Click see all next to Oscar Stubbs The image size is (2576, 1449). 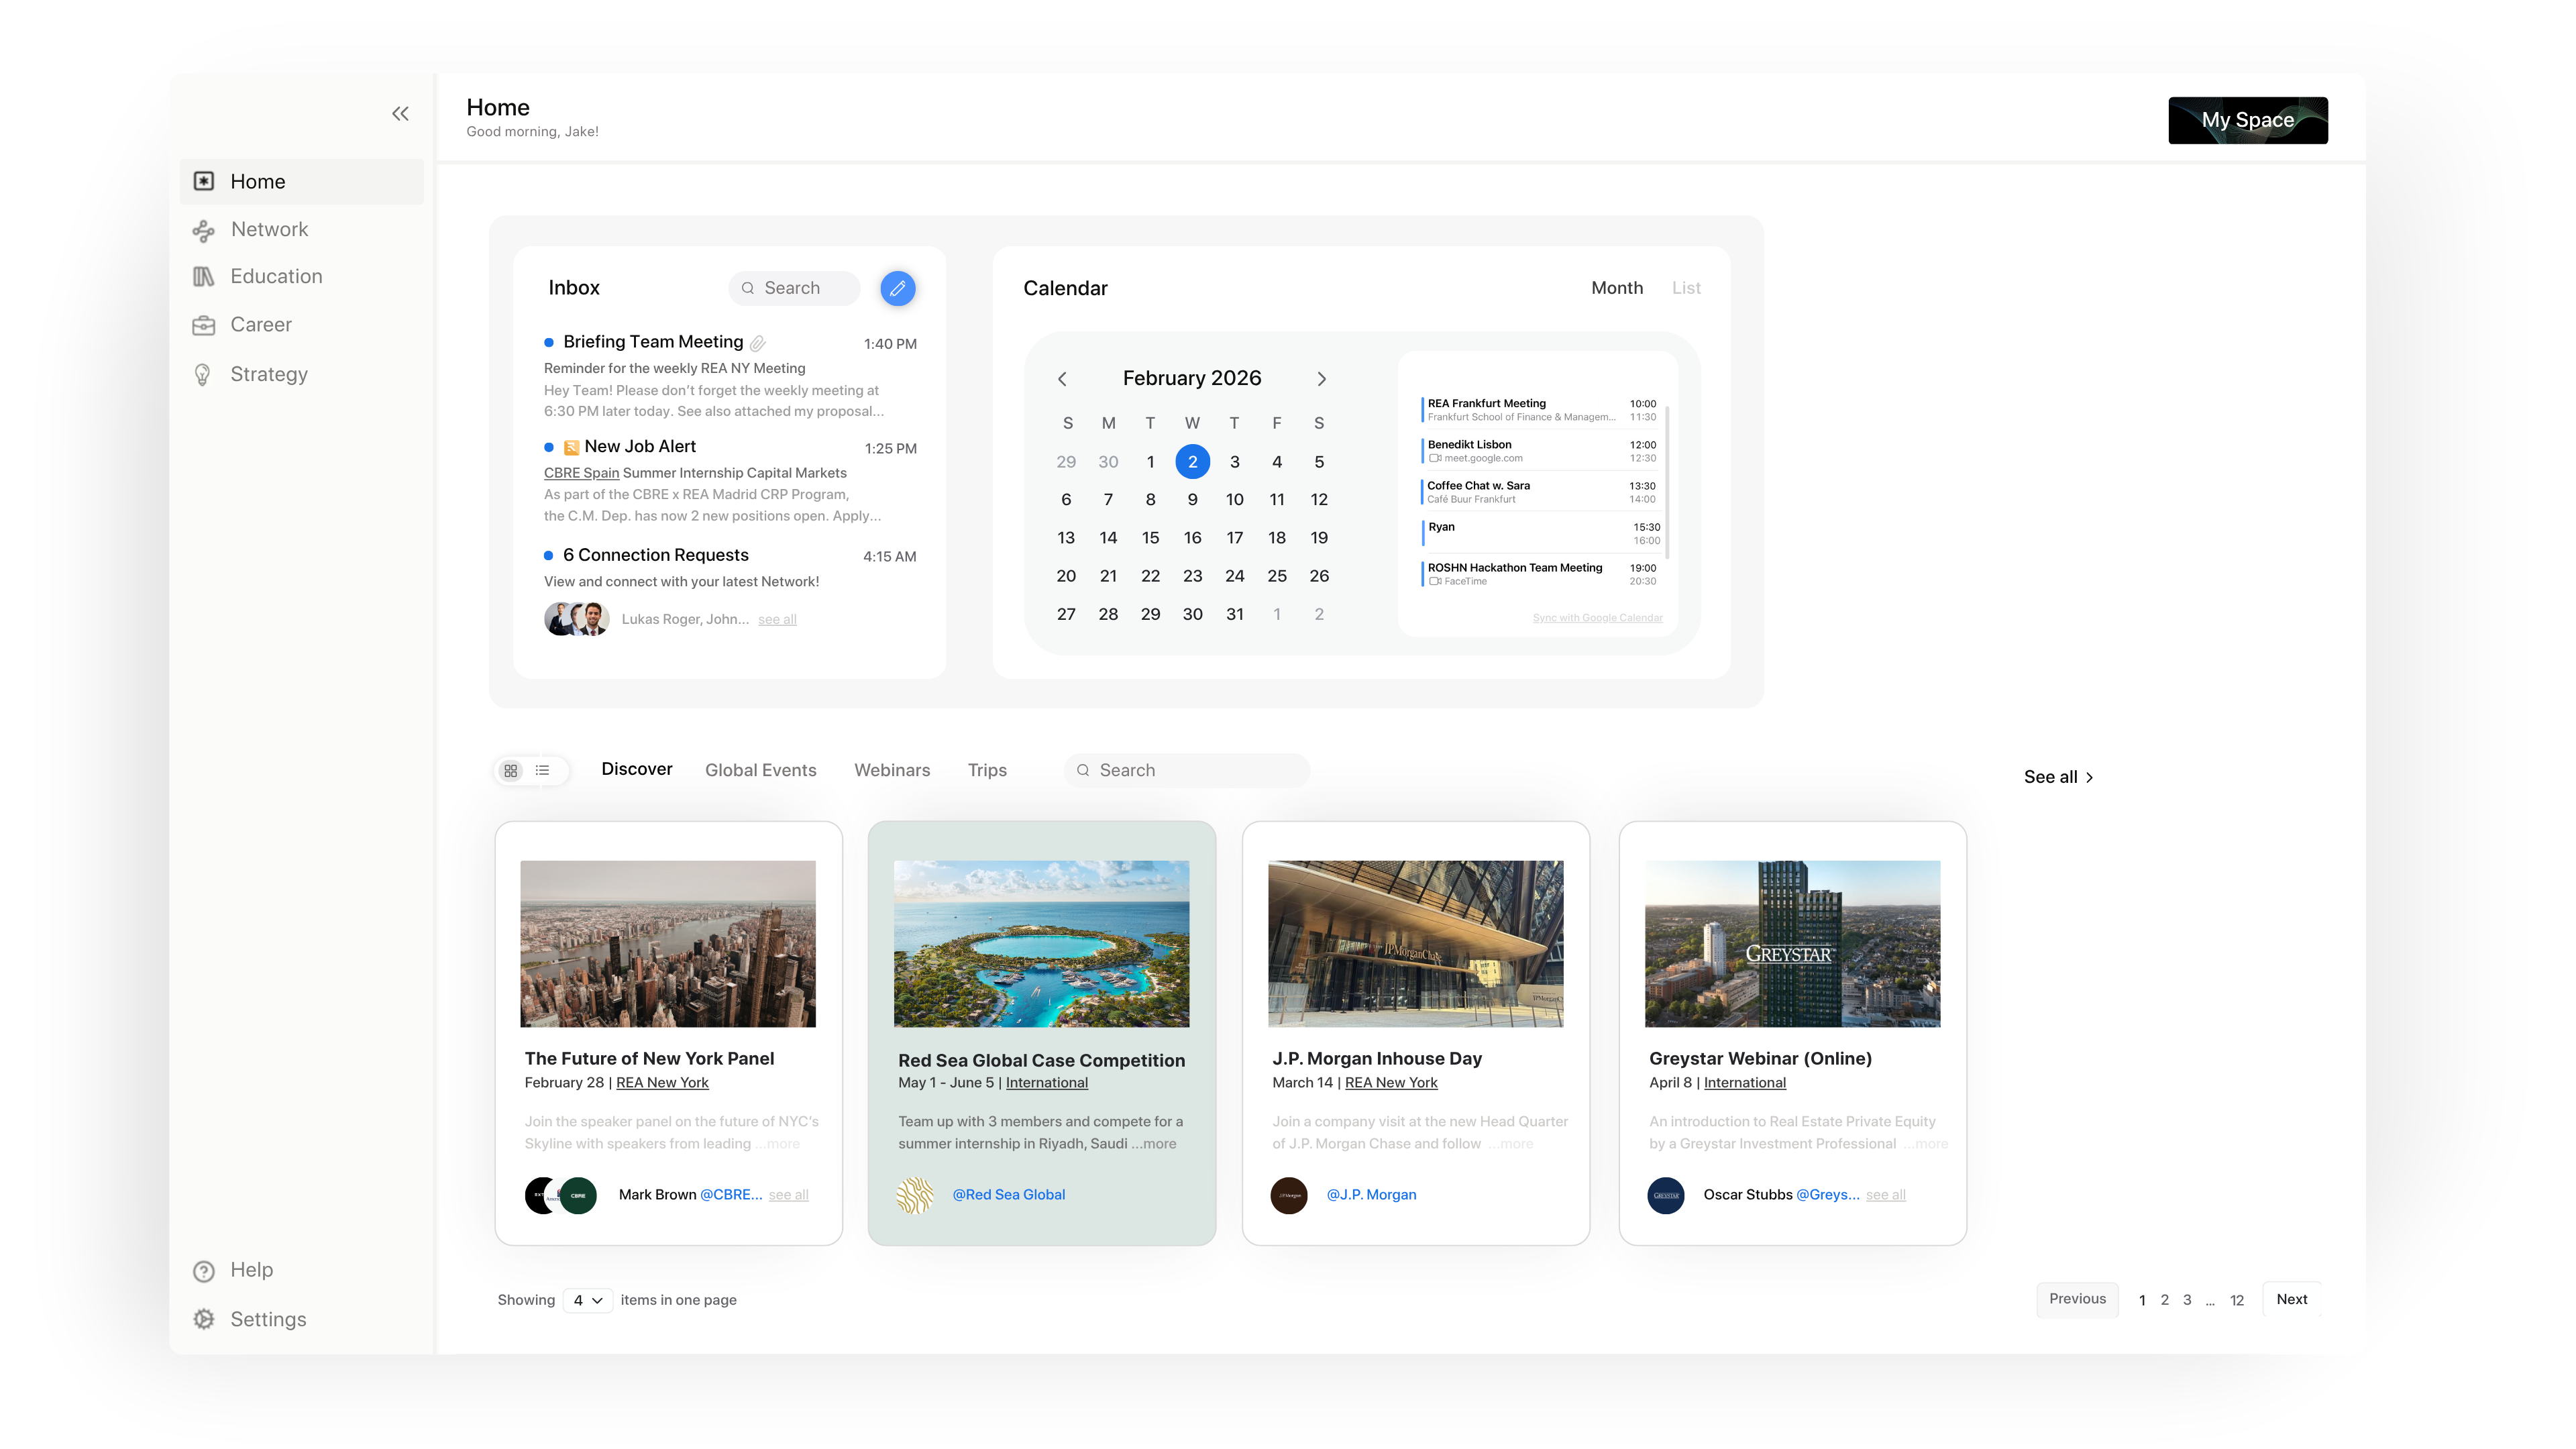coord(1885,1195)
